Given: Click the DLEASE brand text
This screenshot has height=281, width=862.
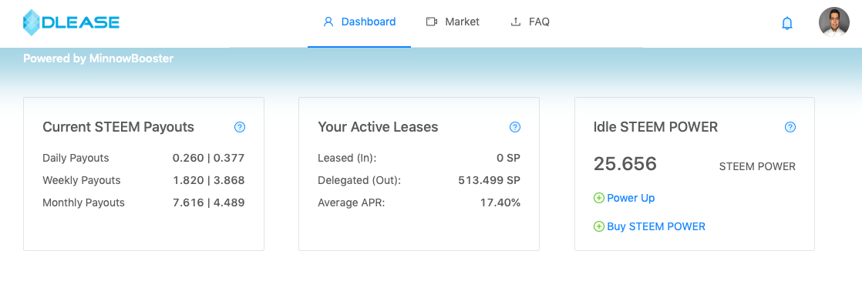Looking at the screenshot, I should 82,22.
